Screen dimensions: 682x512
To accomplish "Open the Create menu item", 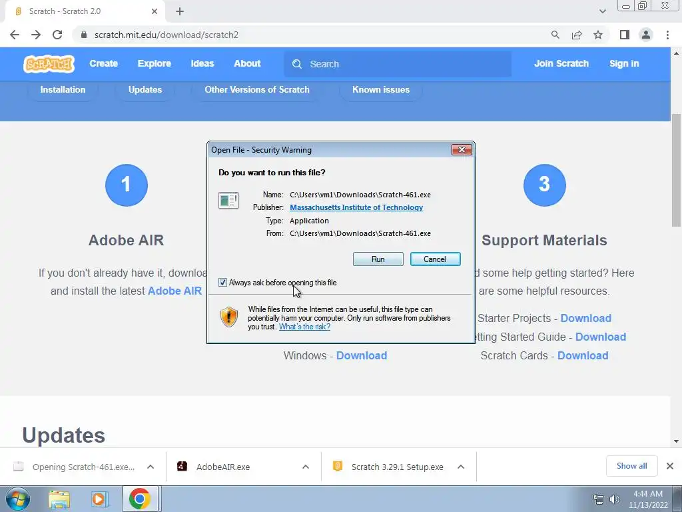I will [x=103, y=63].
